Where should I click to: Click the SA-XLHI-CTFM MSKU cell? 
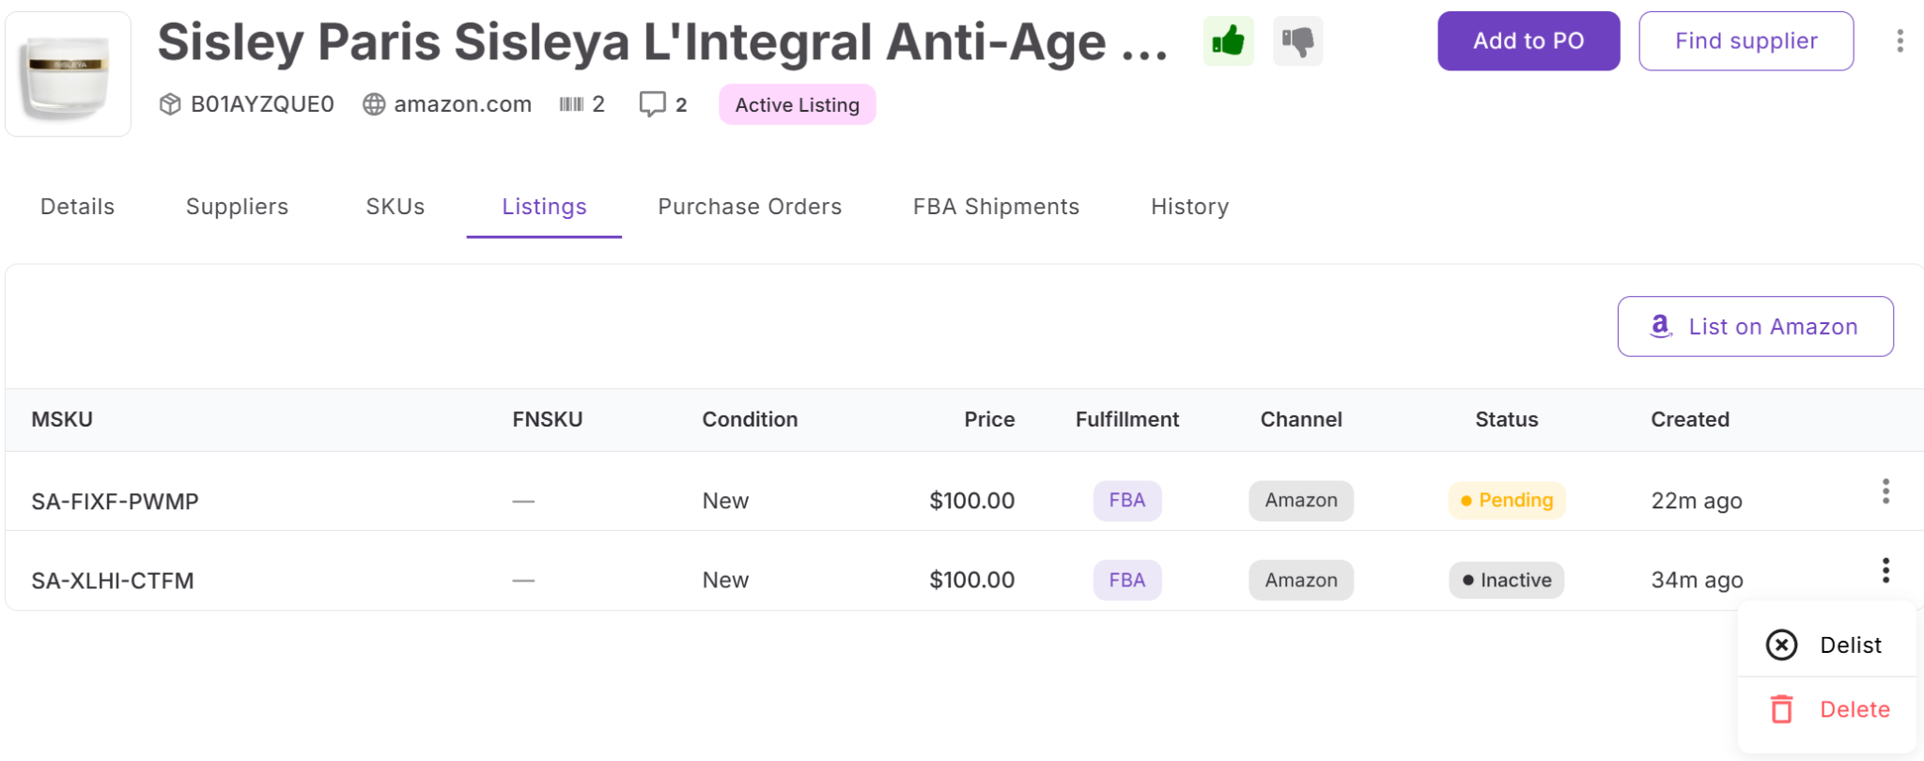pos(113,581)
